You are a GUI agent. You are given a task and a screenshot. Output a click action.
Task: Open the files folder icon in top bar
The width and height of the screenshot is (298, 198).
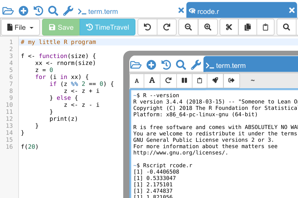tap(8, 11)
